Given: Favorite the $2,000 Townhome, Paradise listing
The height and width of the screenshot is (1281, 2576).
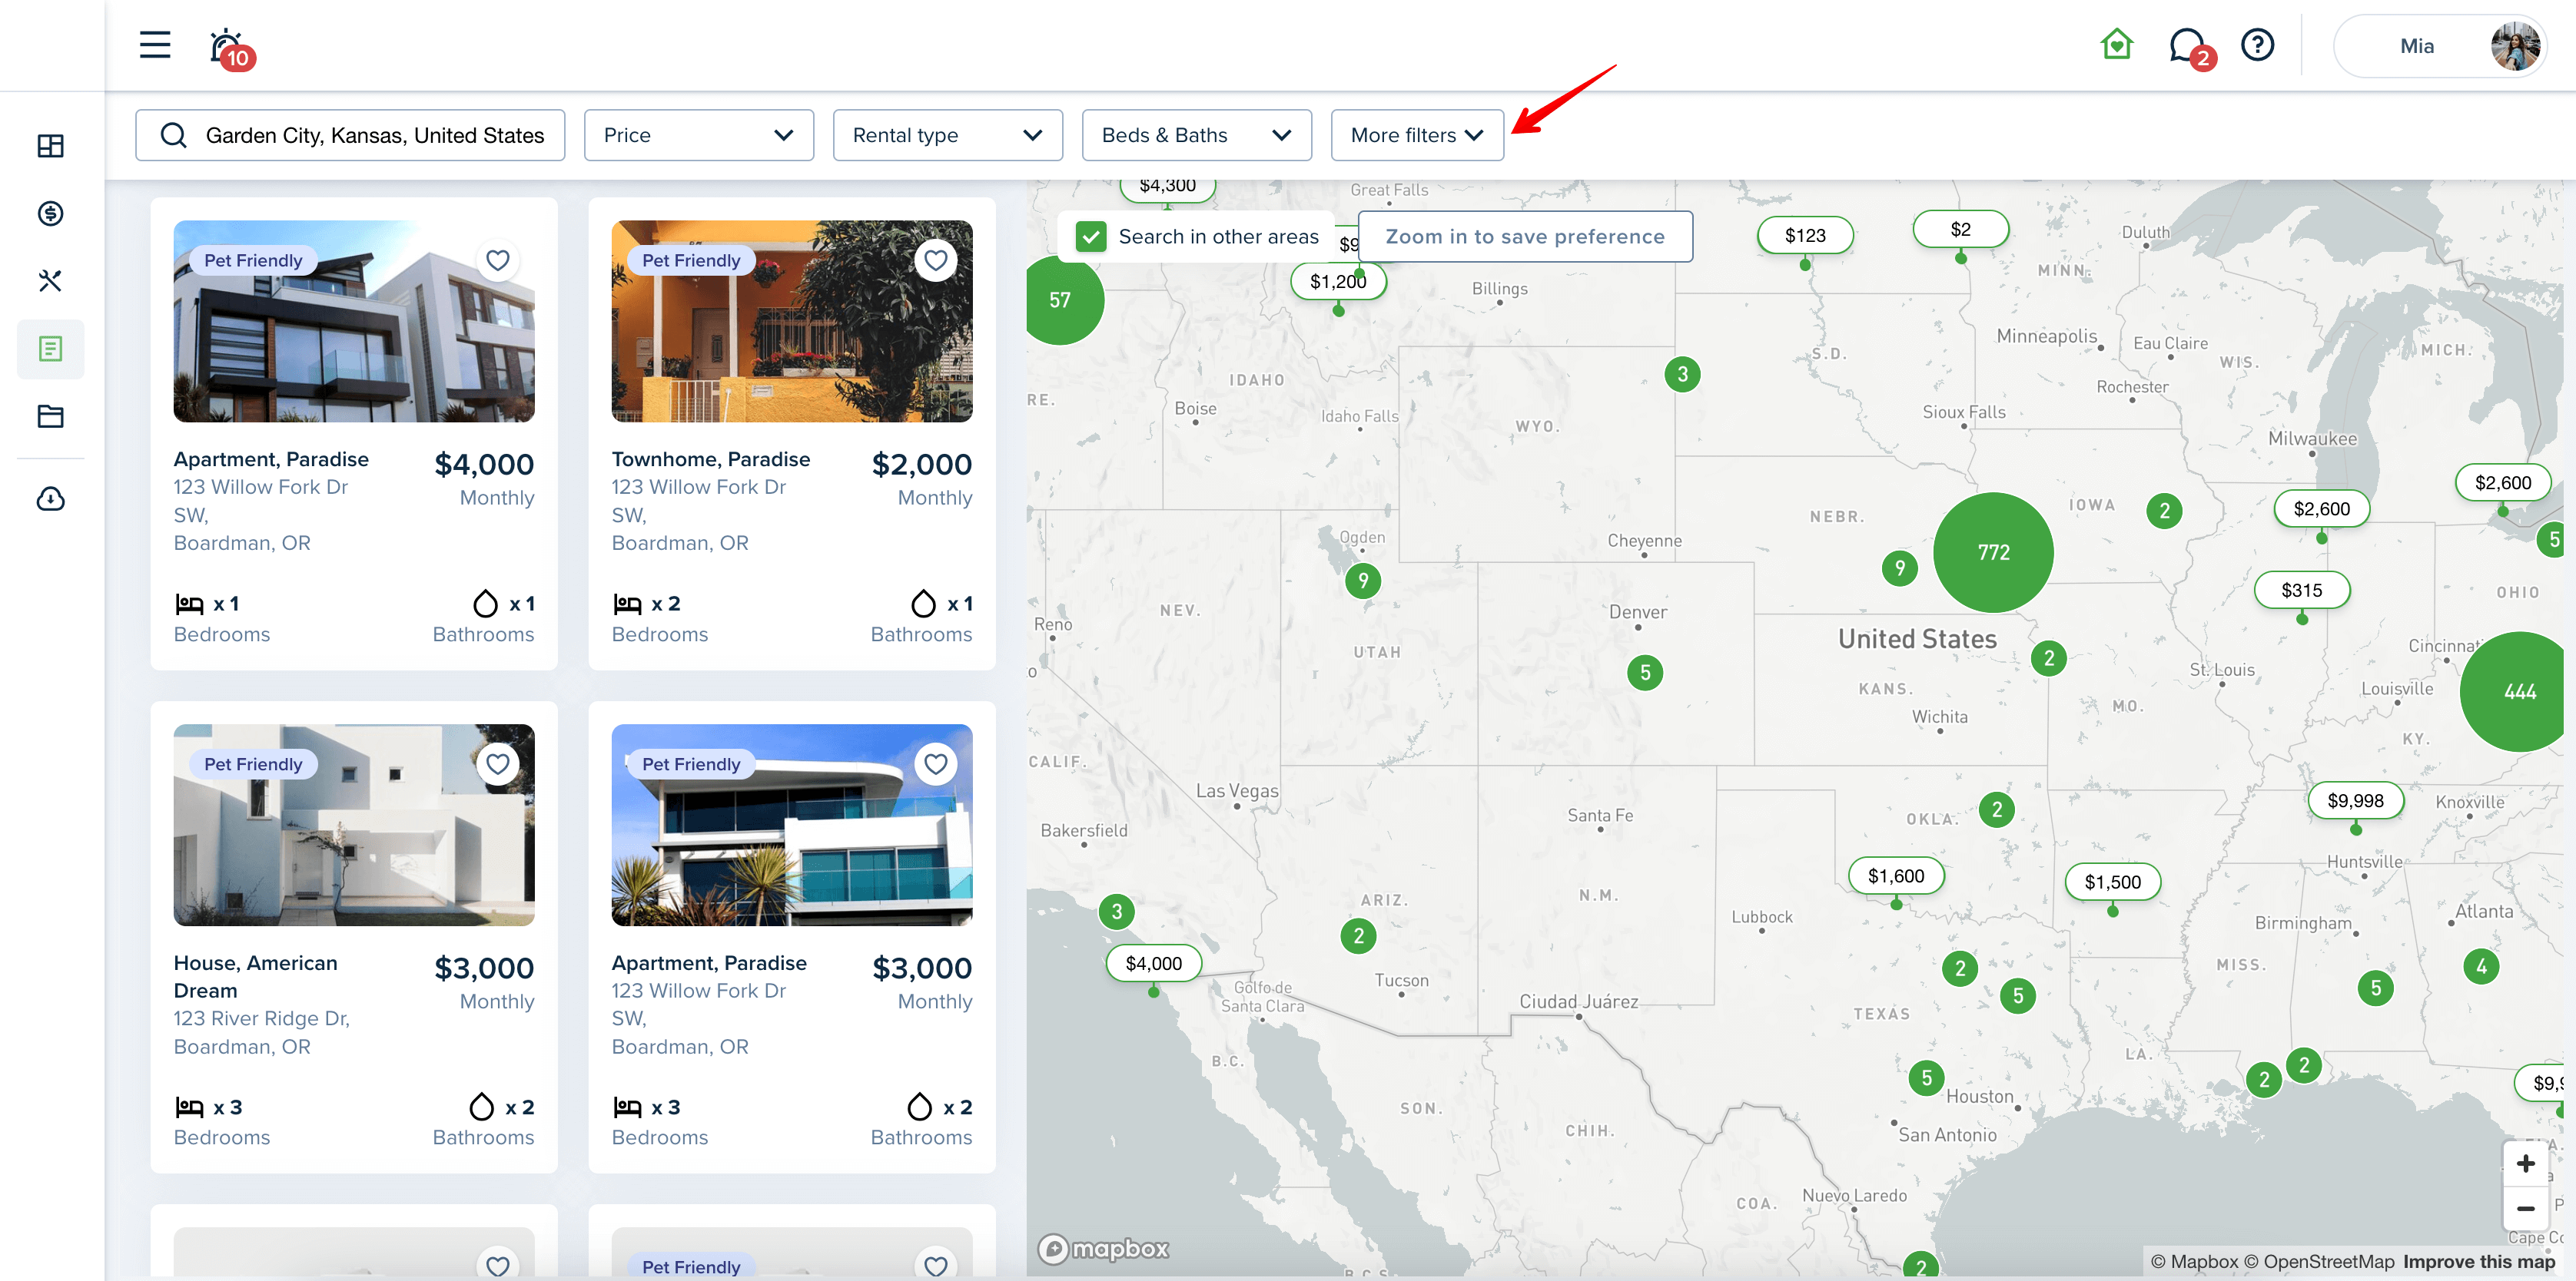Looking at the screenshot, I should [936, 261].
